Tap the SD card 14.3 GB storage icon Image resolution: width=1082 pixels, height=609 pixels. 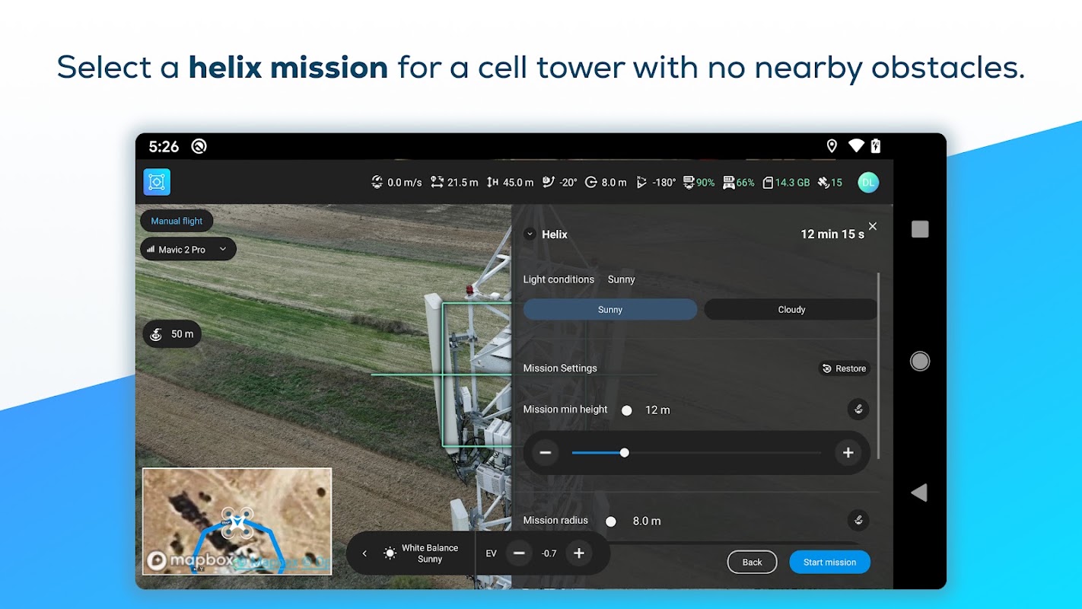(x=768, y=183)
